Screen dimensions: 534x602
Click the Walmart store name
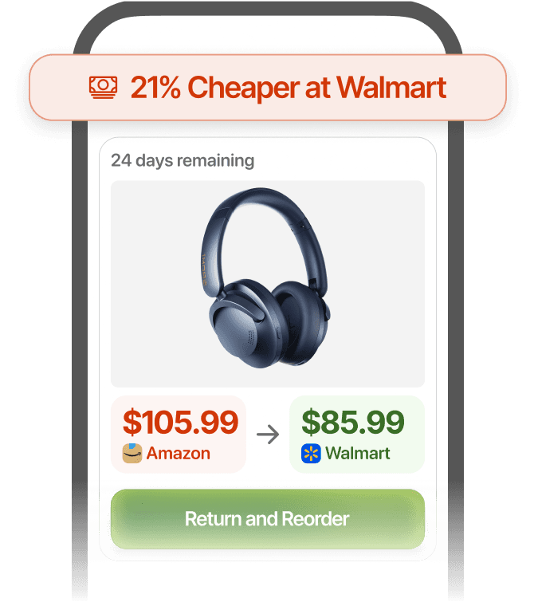point(358,454)
